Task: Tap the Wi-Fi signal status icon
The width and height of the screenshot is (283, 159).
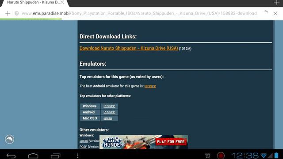Action: click(264, 155)
